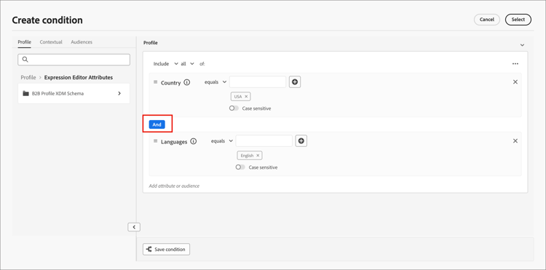Grab the Languages row drag handle
Image resolution: width=546 pixels, height=270 pixels.
[x=156, y=141]
